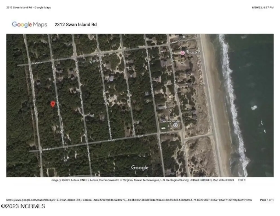Click the Page 1 of 1 indicator
280x216 pixels.
pos(267,200)
